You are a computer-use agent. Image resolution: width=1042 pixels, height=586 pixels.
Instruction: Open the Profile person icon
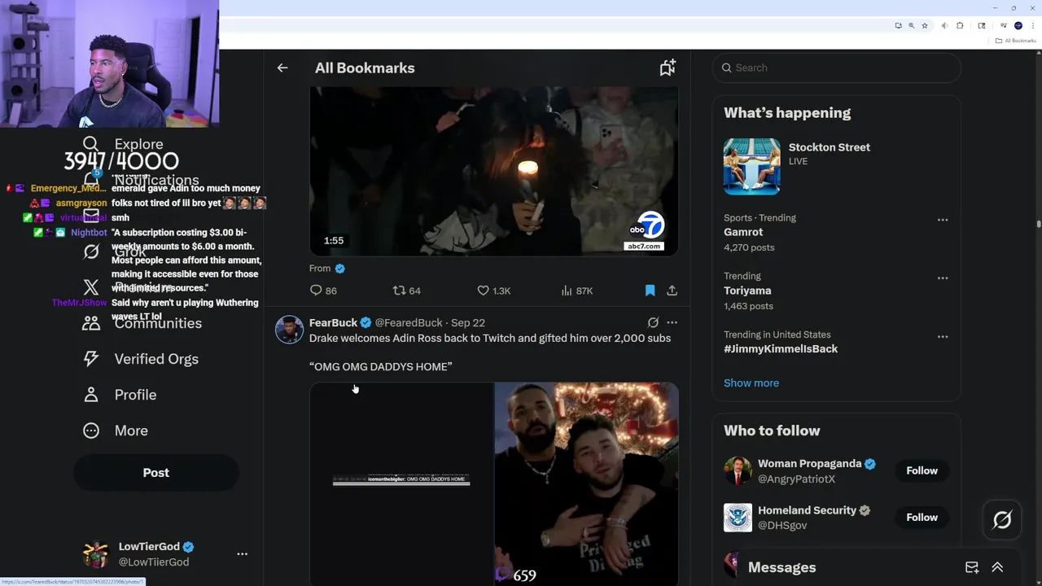coord(91,395)
